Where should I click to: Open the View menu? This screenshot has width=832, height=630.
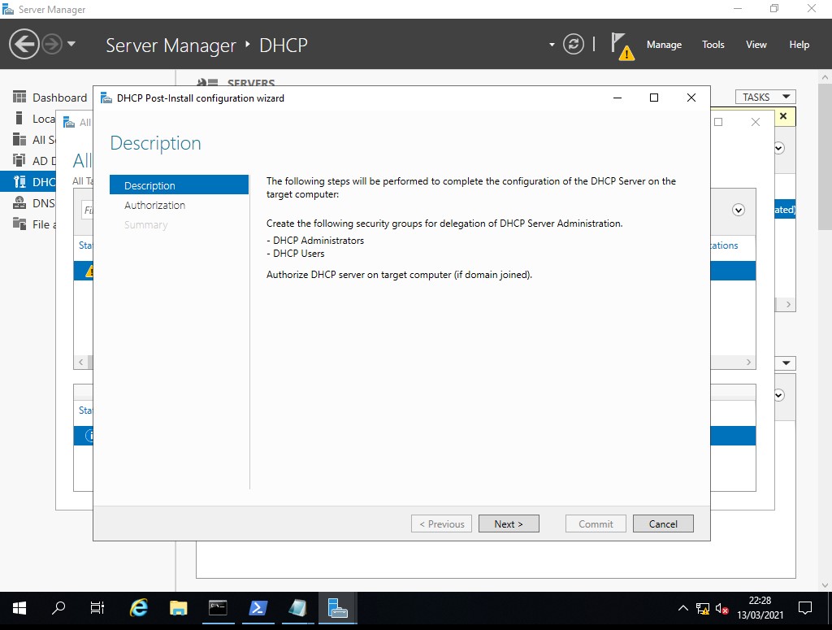coord(756,45)
